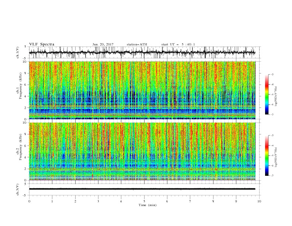
Task: Click the time axis tick label "10"
Action: pos(259,201)
